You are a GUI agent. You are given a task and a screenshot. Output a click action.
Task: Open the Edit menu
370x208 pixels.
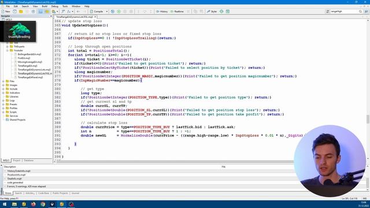point(16,6)
